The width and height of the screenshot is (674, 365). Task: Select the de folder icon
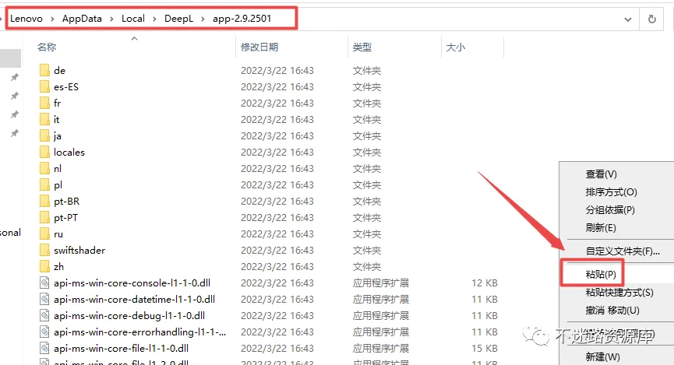coord(44,70)
